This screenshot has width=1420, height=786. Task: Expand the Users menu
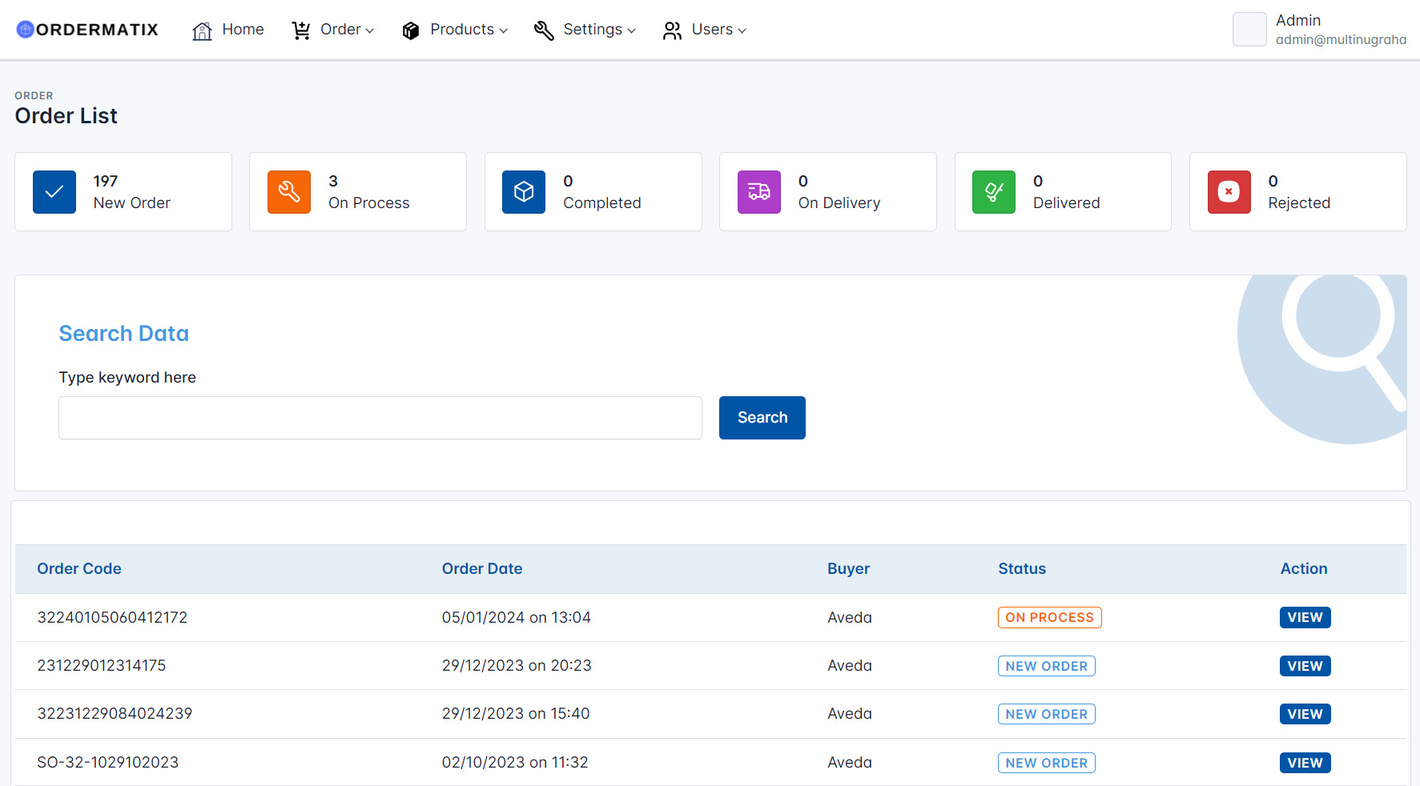coord(712,30)
